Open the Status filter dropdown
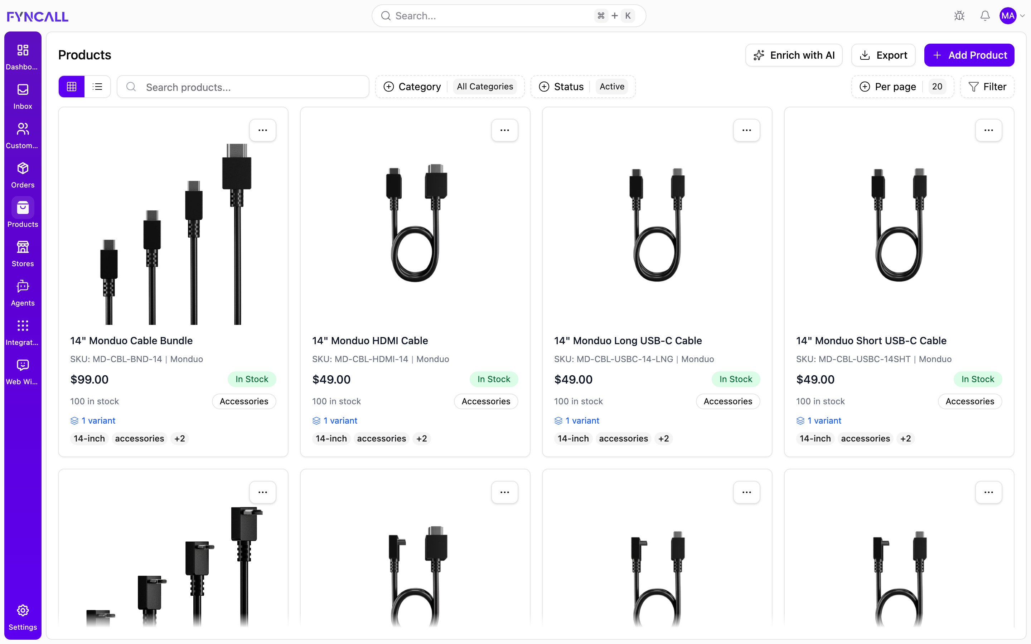This screenshot has height=644, width=1031. click(583, 87)
